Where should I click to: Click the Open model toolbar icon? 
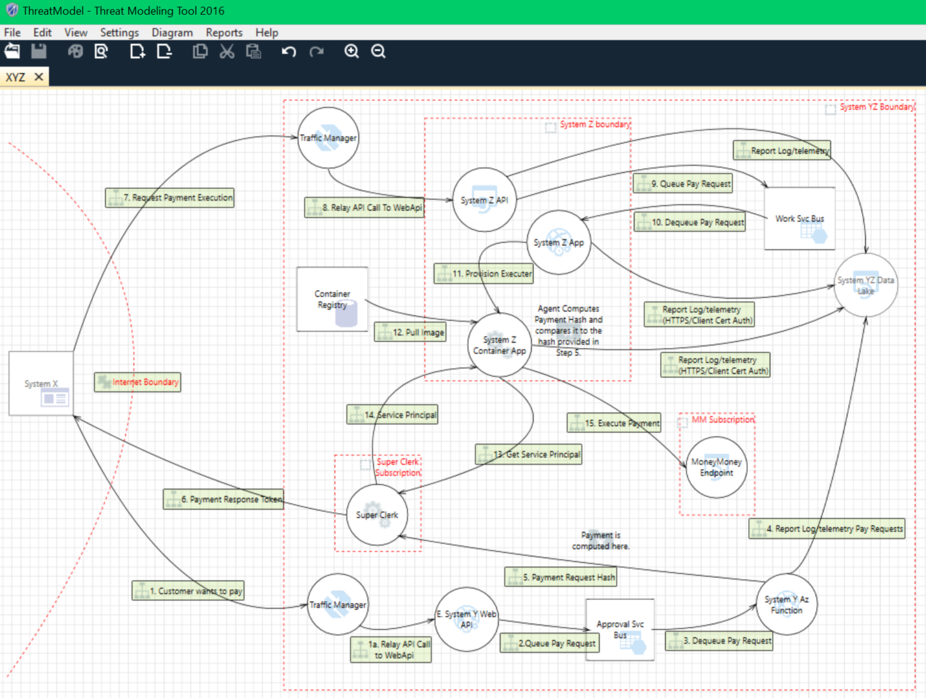coord(12,51)
